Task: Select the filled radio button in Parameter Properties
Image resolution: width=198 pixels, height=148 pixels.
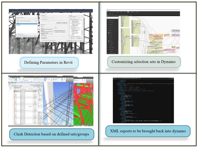Action: click(54, 31)
